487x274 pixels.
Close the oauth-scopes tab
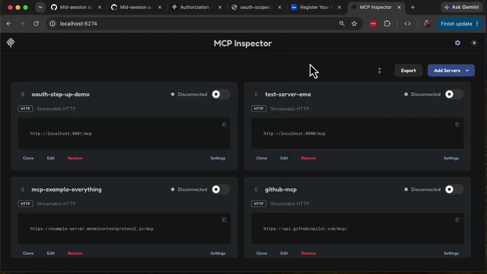(280, 7)
